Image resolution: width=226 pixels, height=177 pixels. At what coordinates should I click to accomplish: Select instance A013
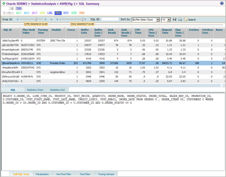click(35, 13)
